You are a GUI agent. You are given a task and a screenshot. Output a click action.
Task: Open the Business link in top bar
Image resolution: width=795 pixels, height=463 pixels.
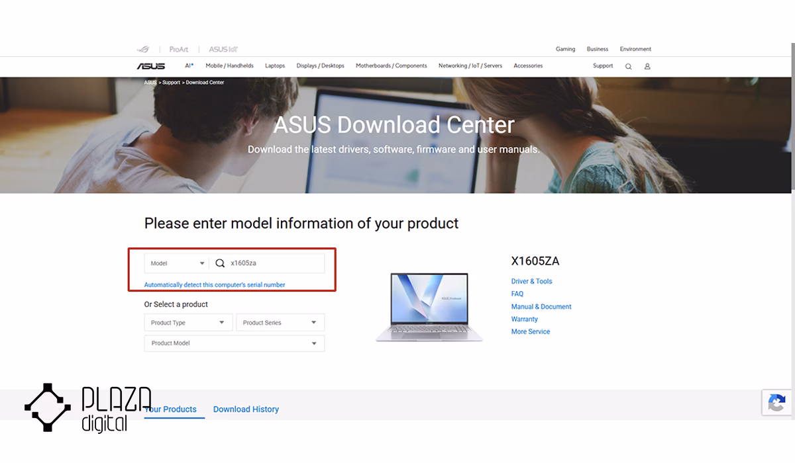(x=597, y=49)
